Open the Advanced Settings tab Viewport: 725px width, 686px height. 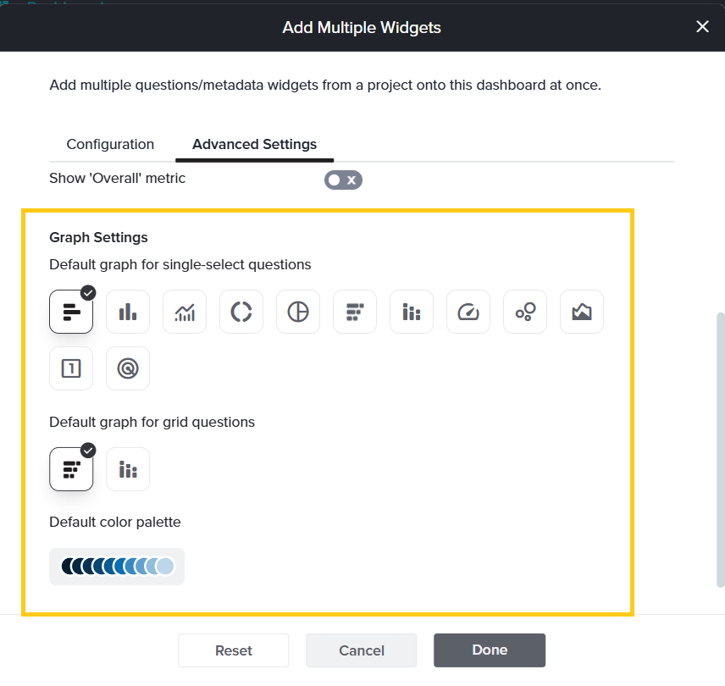point(254,144)
